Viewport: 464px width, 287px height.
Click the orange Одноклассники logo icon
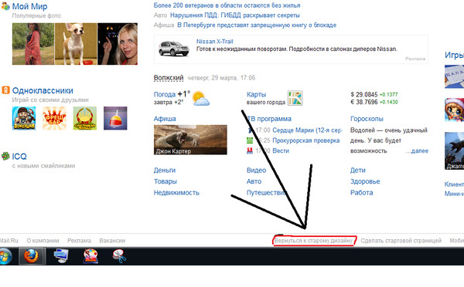click(x=5, y=90)
